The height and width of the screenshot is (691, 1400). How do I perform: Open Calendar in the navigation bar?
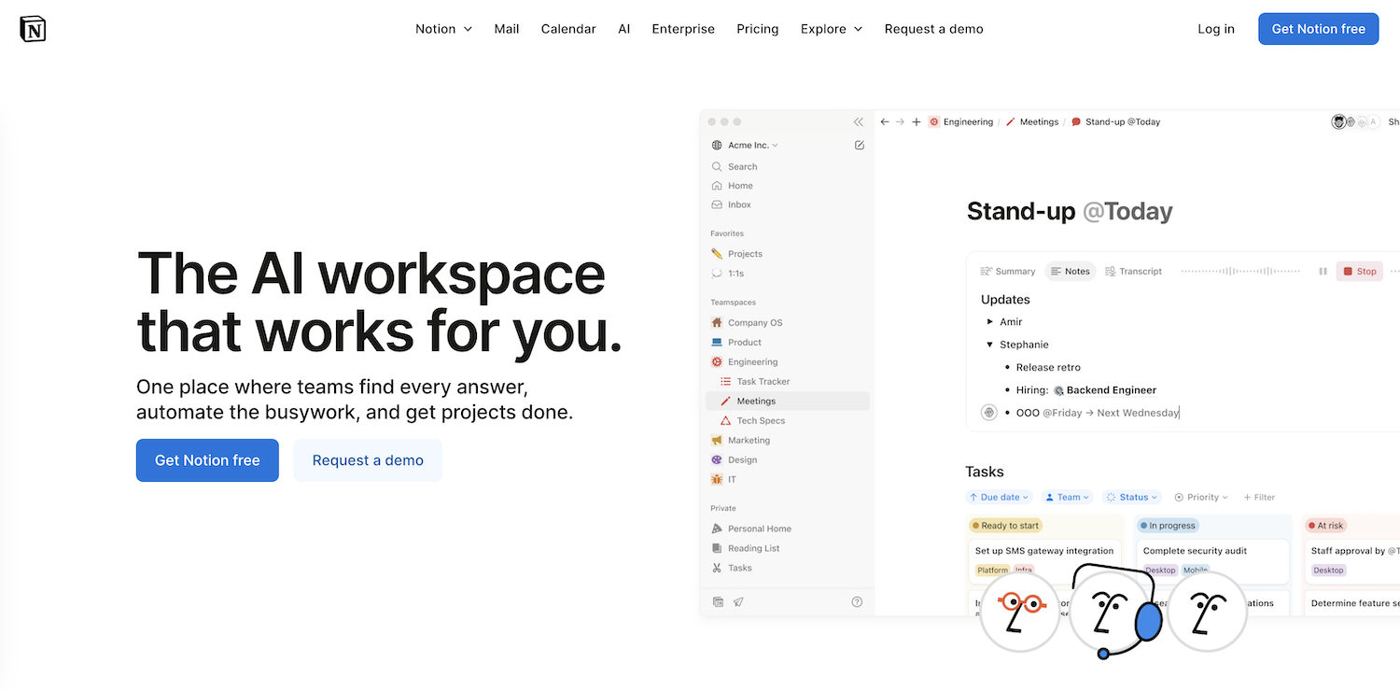pyautogui.click(x=568, y=29)
